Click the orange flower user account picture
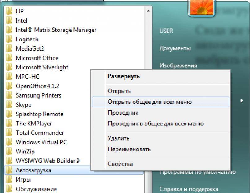This screenshot has width=250, height=193. (x=202, y=8)
